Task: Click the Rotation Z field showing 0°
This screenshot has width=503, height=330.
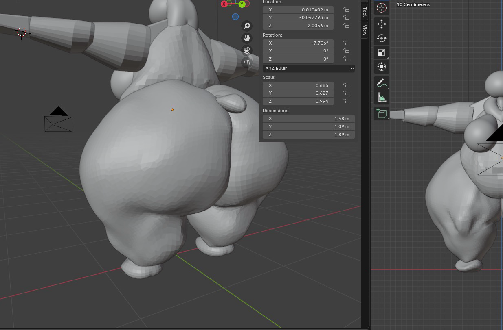Action: click(x=298, y=59)
